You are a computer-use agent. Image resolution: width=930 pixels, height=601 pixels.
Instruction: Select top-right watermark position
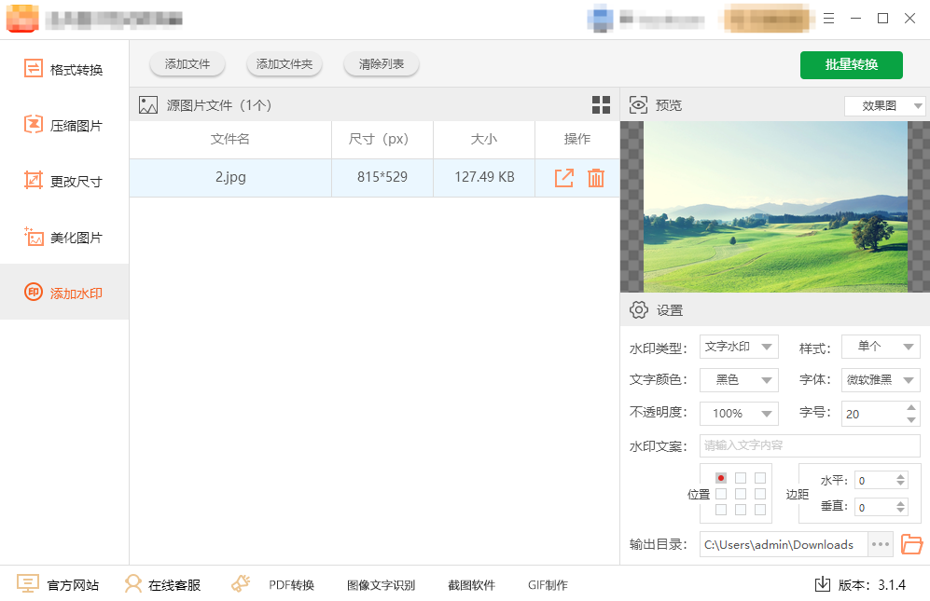[x=760, y=478]
